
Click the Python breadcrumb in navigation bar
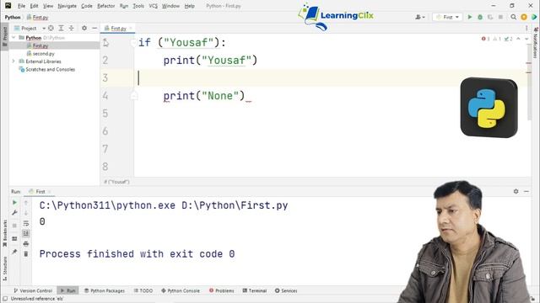pyautogui.click(x=13, y=17)
